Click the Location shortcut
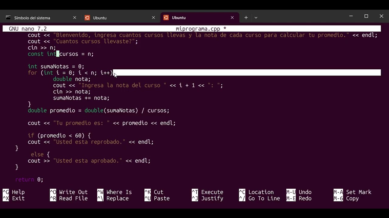The image size is (389, 218). point(256,192)
